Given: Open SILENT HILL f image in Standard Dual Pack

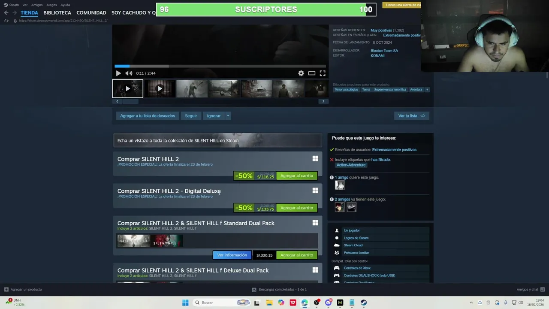Looking at the screenshot, I should 166,241.
